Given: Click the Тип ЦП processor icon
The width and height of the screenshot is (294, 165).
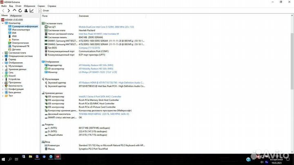Looking at the screenshot, I should coord(46,27).
